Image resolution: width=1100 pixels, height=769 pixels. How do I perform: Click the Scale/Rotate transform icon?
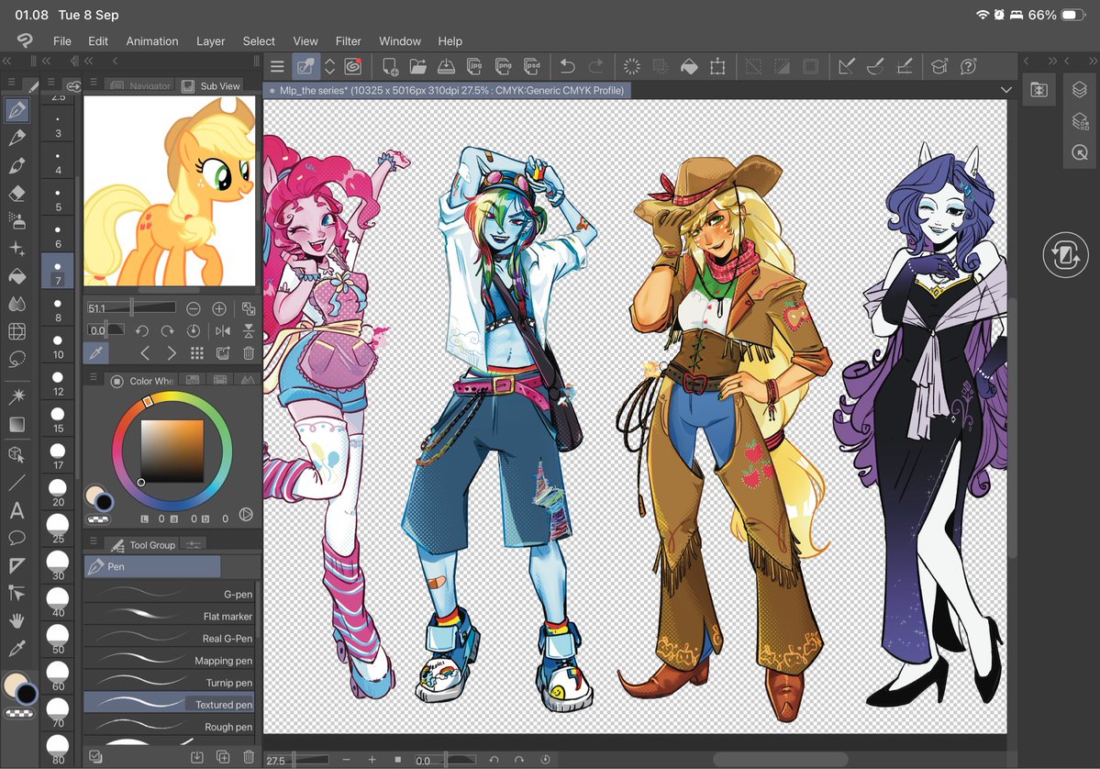717,67
